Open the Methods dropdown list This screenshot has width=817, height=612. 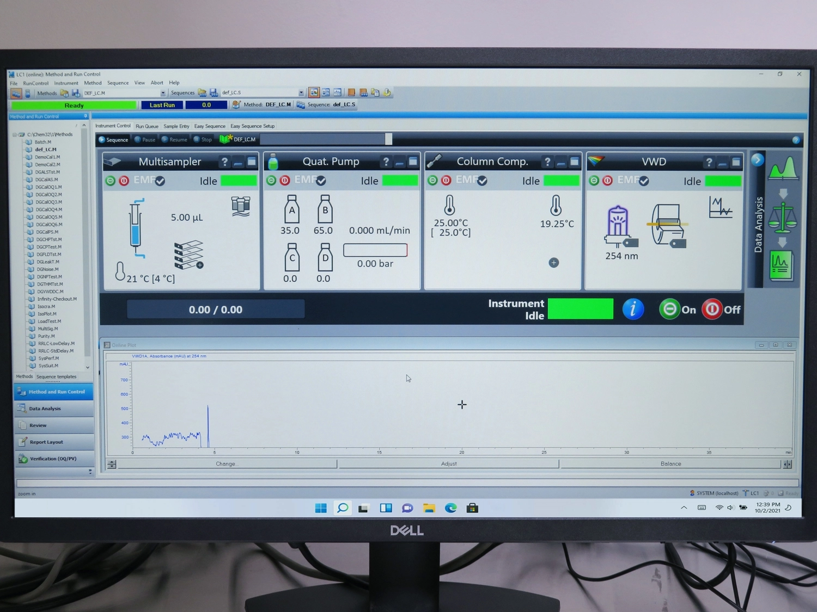(x=163, y=94)
